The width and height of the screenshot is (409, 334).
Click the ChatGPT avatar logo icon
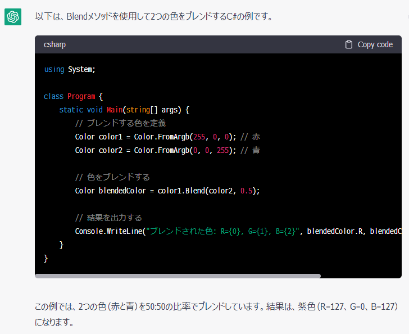13,17
